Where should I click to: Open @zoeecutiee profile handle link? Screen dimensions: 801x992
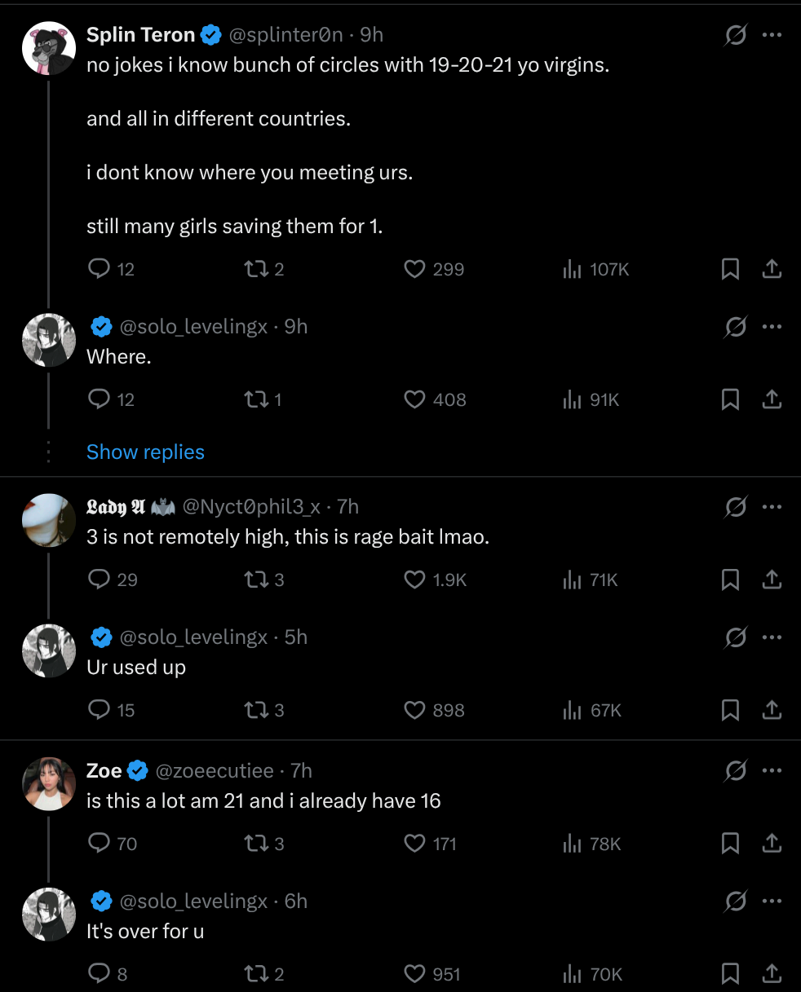tap(215, 771)
